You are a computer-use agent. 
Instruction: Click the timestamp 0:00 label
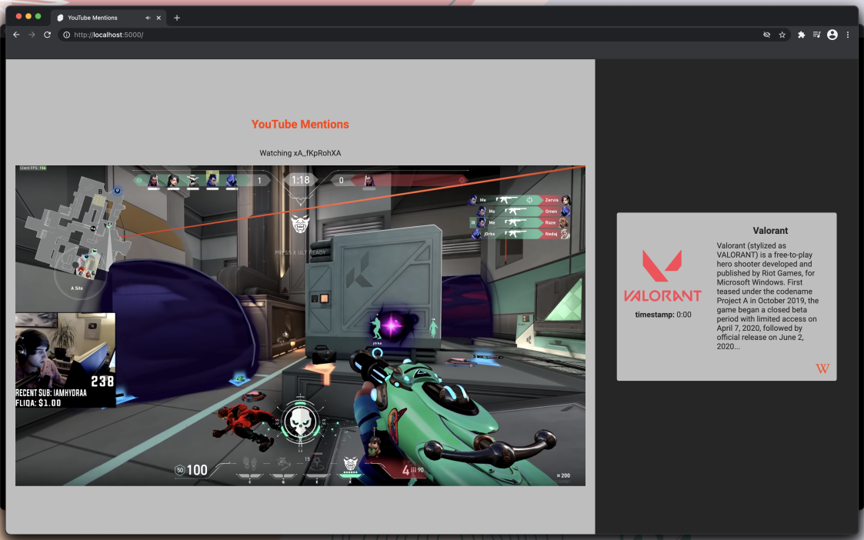point(663,315)
